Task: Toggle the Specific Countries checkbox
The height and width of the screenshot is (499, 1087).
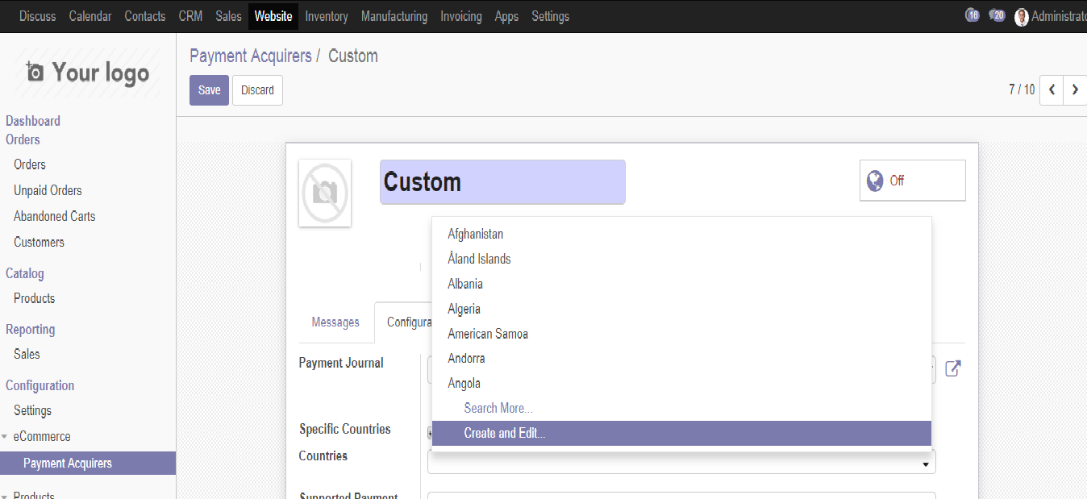Action: coord(430,432)
